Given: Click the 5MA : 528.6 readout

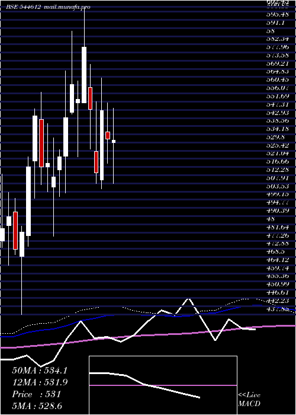Looking at the screenshot, I should point(37,406).
